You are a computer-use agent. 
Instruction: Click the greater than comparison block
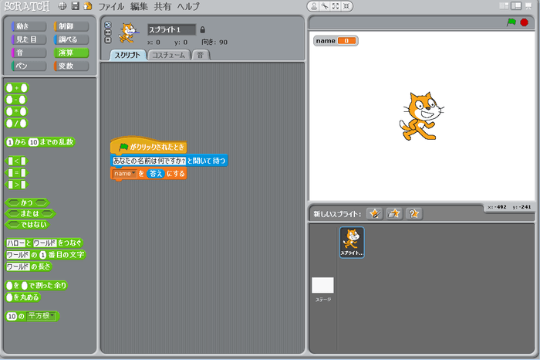(16, 185)
